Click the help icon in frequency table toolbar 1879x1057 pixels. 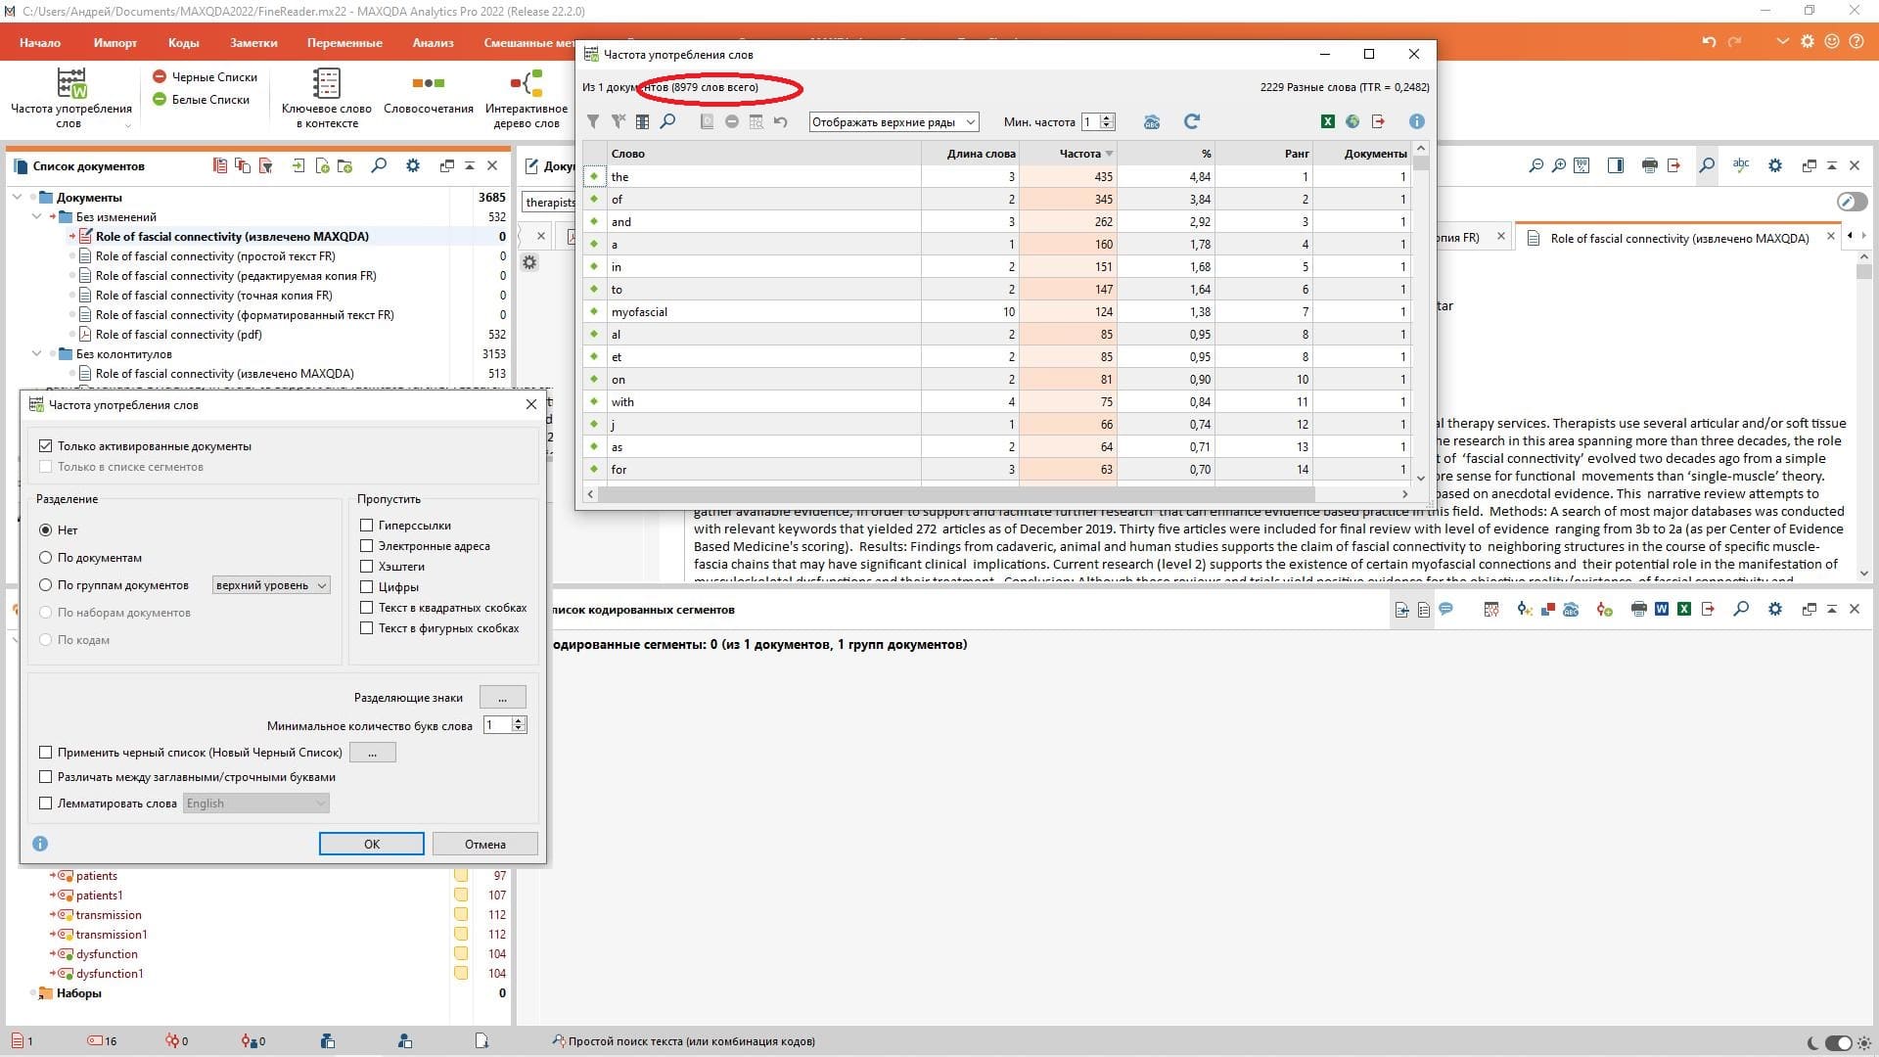pos(1414,121)
